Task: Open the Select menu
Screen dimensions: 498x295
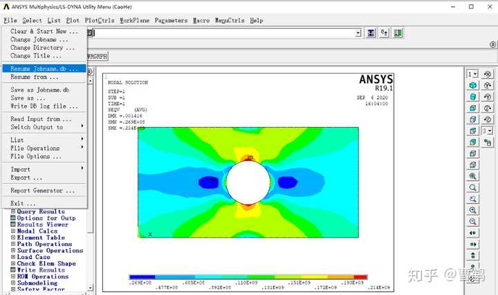Action: pyautogui.click(x=32, y=21)
